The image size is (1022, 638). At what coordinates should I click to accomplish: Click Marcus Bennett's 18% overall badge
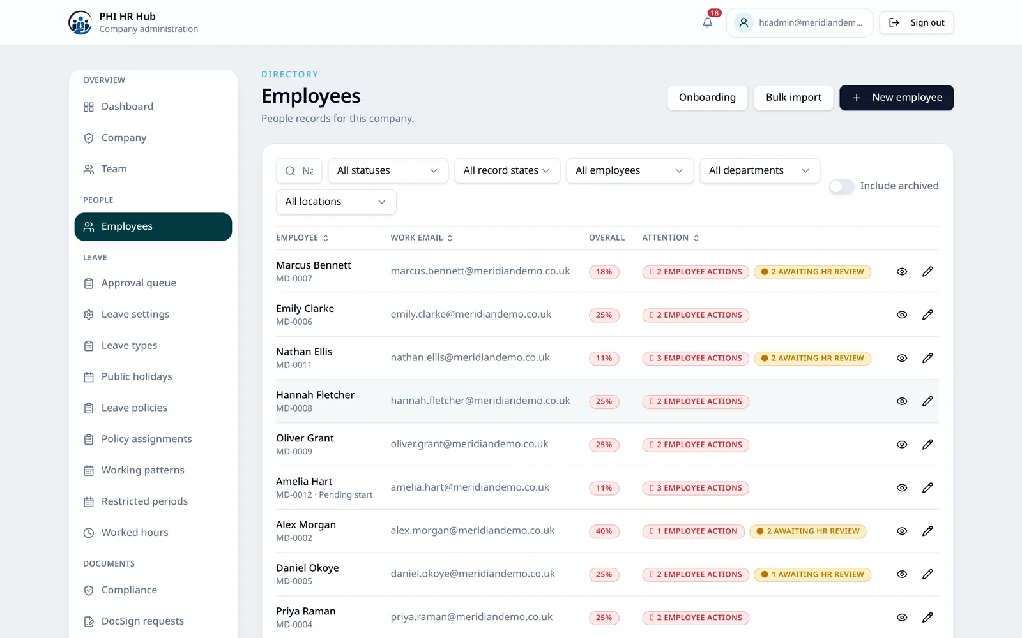(604, 272)
